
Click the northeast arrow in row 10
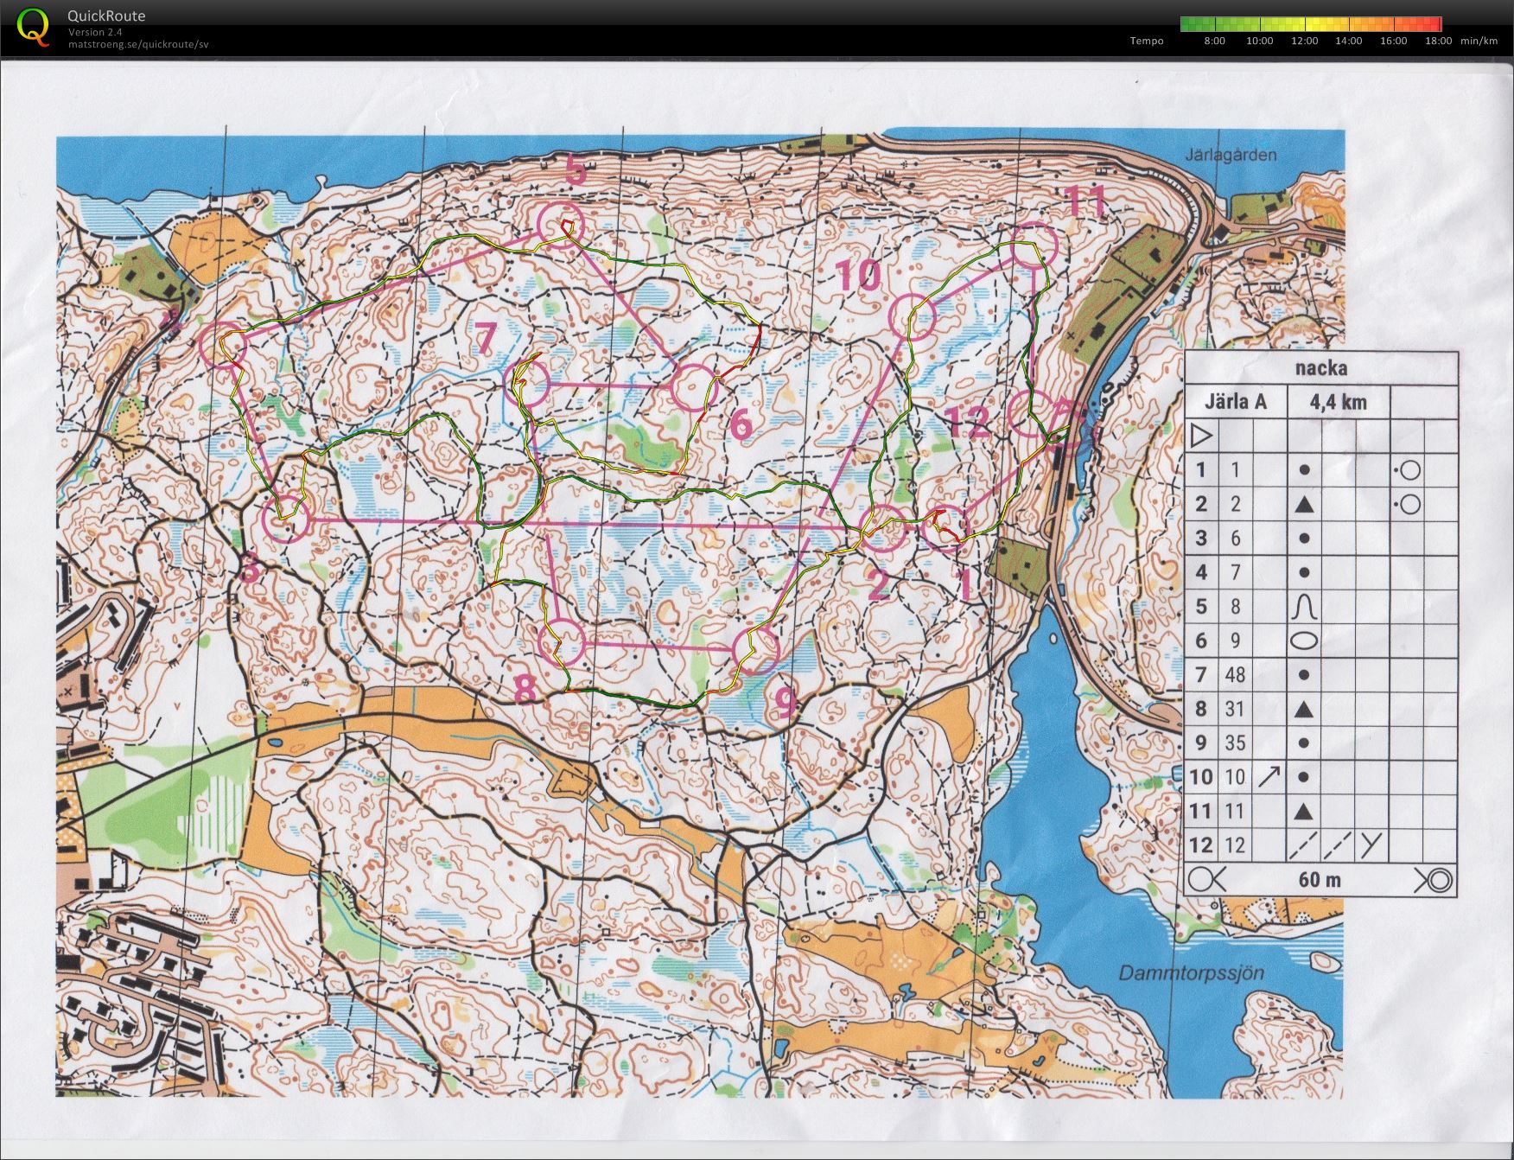click(x=1269, y=776)
